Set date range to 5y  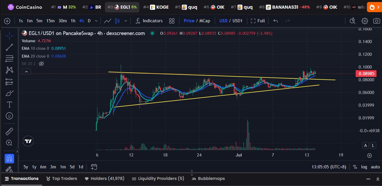tap(26, 167)
